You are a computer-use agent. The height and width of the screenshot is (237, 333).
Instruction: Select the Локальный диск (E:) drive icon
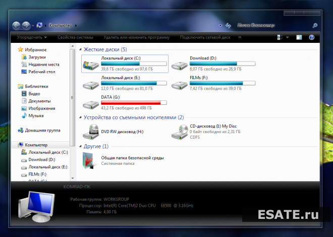91,85
